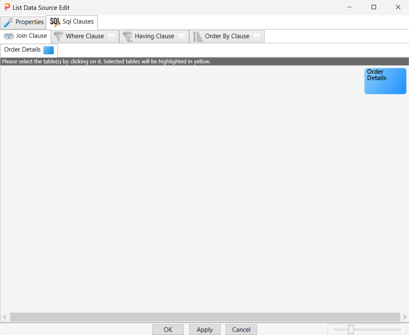Click the Properties wrench icon
The image size is (409, 335).
click(x=8, y=22)
